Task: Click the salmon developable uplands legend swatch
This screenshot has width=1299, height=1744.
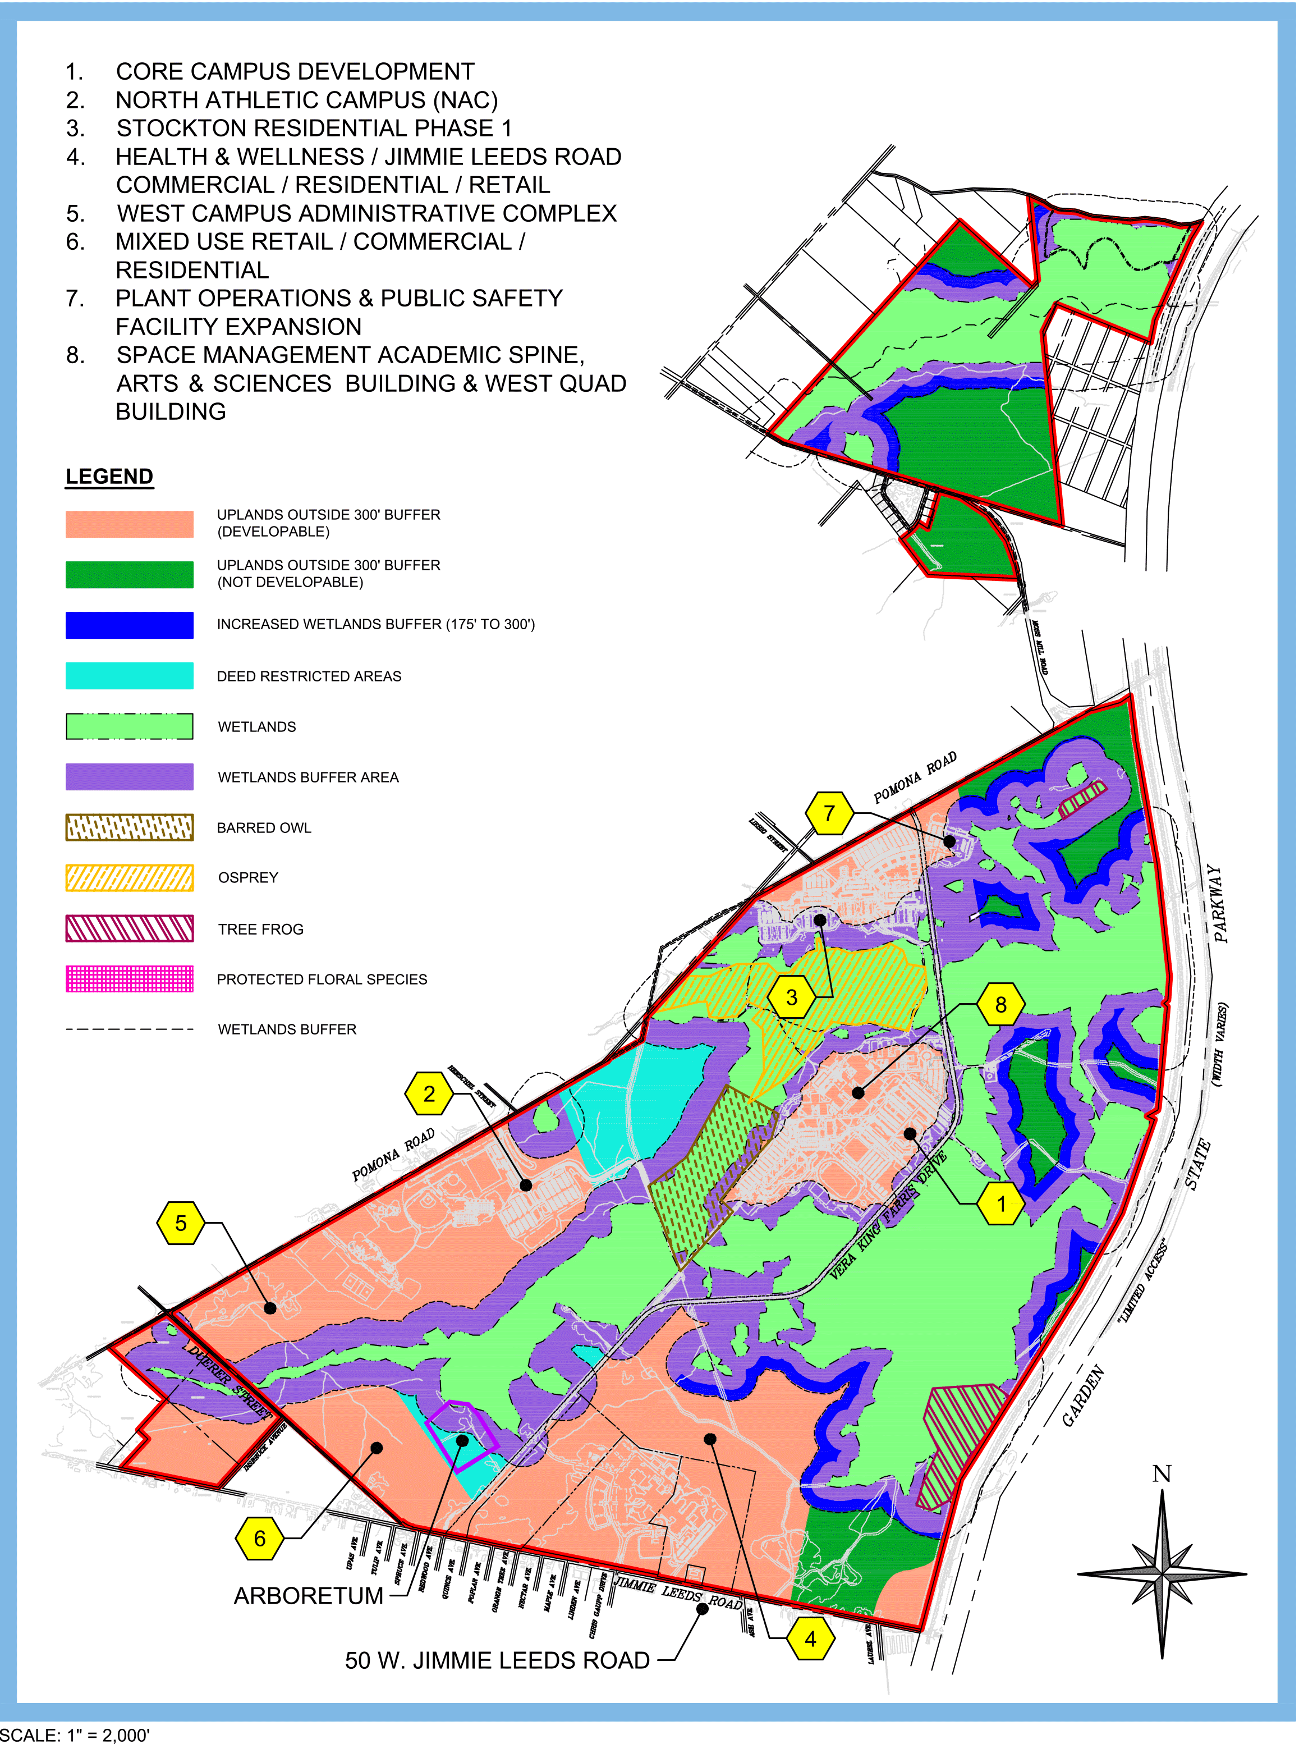Action: 130,524
